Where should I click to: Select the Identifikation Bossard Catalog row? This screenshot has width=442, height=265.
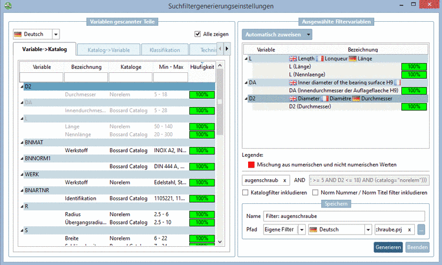tap(117, 199)
